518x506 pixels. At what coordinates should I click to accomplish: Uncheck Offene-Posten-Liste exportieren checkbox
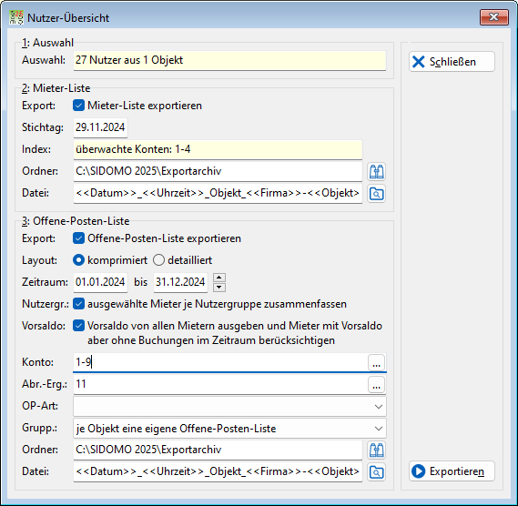(78, 238)
